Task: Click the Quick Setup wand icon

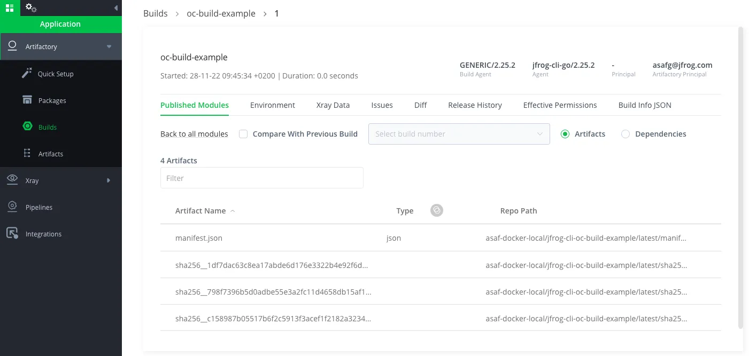Action: [27, 74]
